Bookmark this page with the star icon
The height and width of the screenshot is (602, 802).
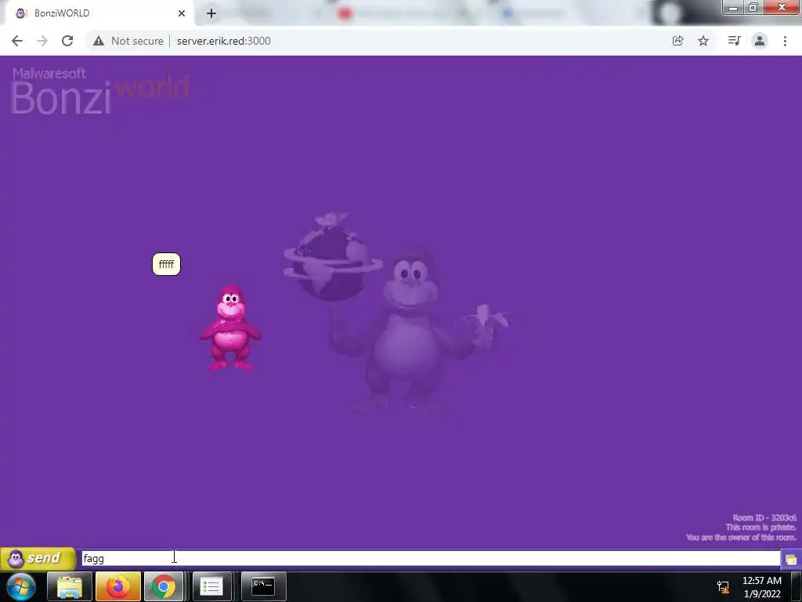click(703, 41)
